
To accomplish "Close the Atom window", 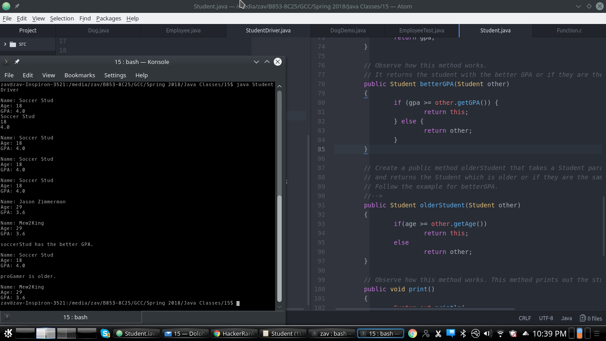I will (x=599, y=6).
